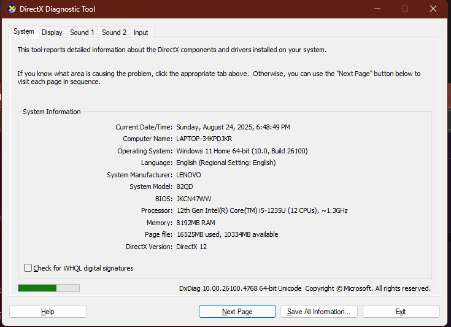Click the System Manufacturer label
The image size is (451, 327).
pos(139,175)
